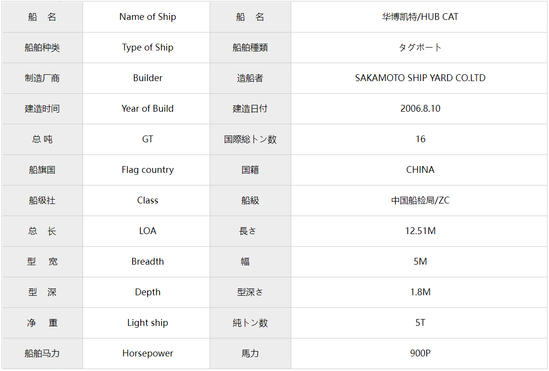
Task: Click the 'Year of Build' cell
Action: coord(147,109)
